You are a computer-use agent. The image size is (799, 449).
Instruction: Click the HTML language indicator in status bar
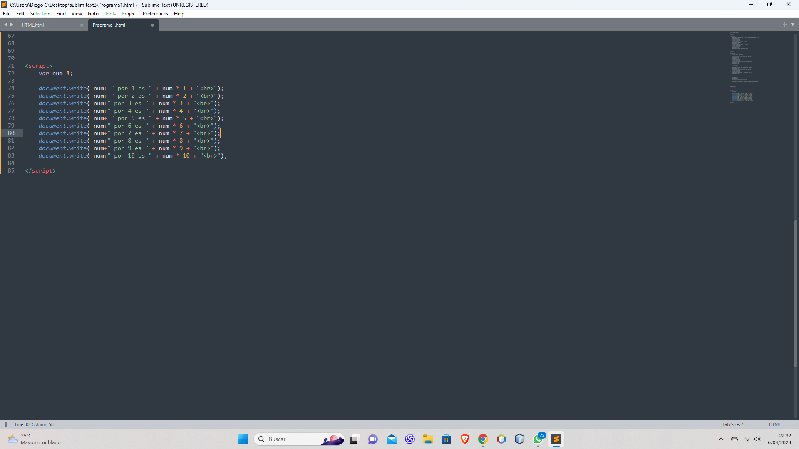(x=775, y=424)
